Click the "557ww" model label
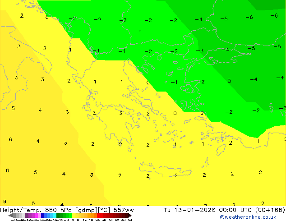Image resolution: width=286 pixels, height=221 pixels. pyautogui.click(x=124, y=210)
